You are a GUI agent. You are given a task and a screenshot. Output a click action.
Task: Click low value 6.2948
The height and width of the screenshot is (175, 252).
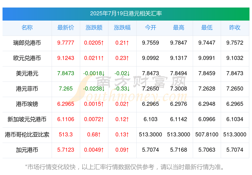pyautogui.click(x=207, y=104)
